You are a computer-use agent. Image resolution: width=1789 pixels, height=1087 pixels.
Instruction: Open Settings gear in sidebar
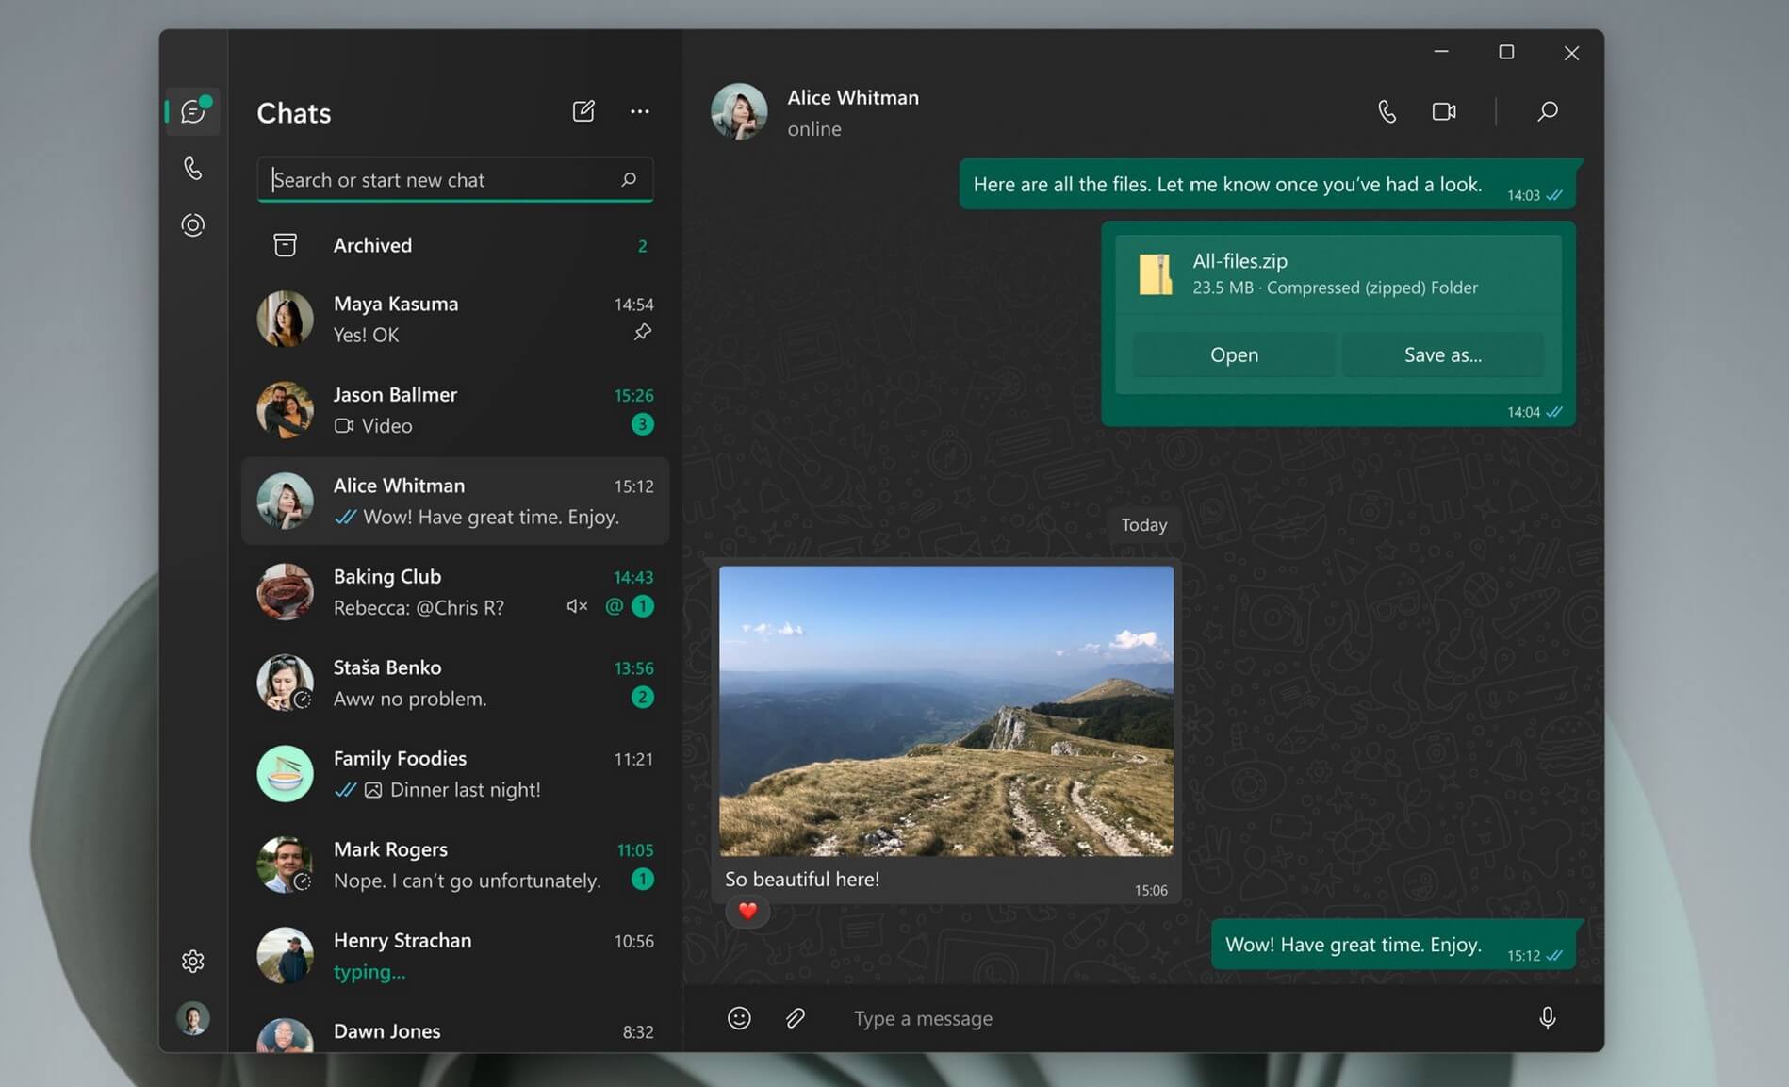point(193,961)
